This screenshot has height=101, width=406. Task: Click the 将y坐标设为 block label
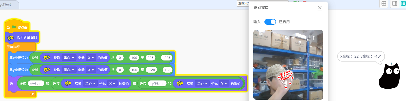pyautogui.click(x=18, y=70)
